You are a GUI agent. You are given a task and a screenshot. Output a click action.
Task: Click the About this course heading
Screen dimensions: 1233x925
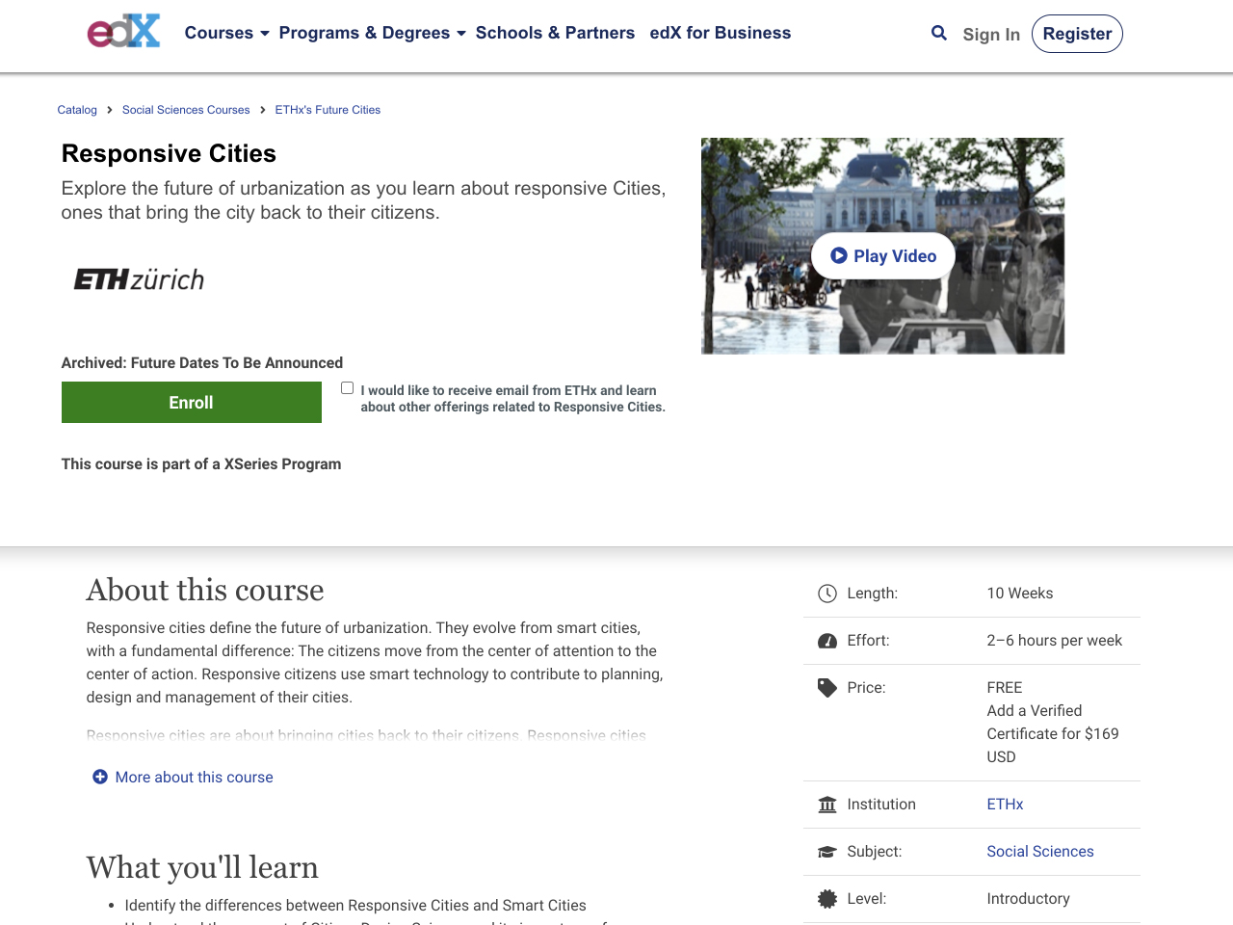(x=205, y=590)
